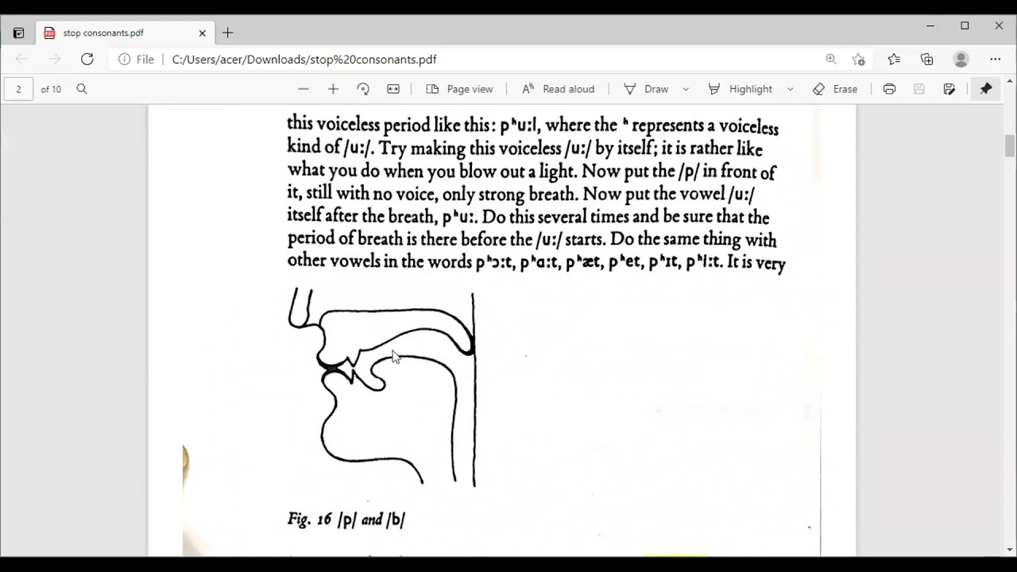Go forward to next page

point(54,59)
